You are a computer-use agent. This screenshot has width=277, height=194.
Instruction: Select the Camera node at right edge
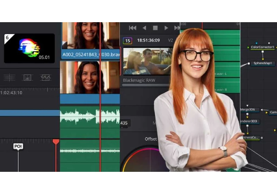[273, 112]
